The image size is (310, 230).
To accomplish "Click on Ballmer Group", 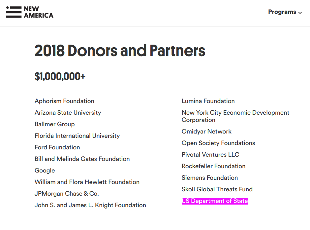I will click(54, 124).
